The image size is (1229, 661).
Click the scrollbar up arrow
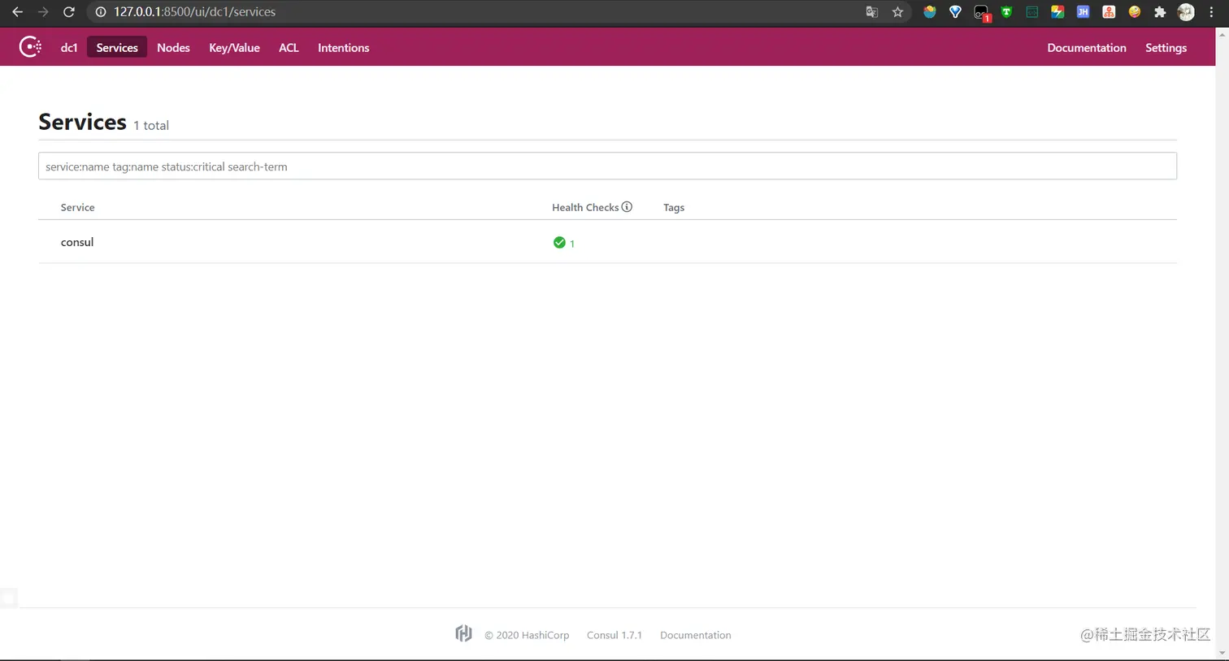pyautogui.click(x=1222, y=34)
